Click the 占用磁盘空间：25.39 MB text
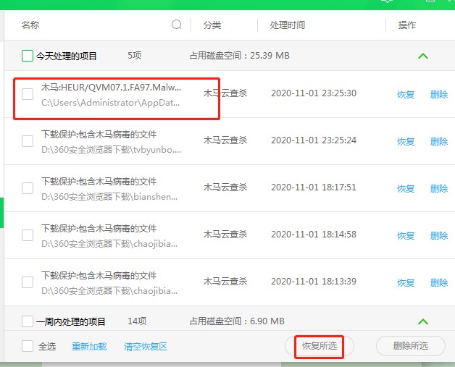Screen dimensions: 455x367 (x=240, y=55)
